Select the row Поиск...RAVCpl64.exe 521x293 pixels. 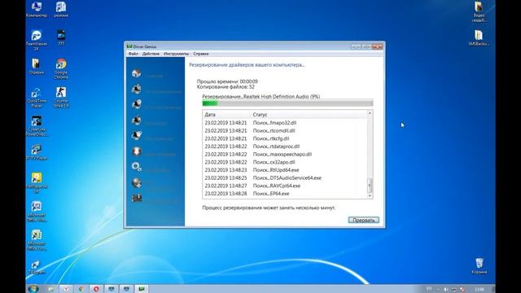tap(285, 186)
